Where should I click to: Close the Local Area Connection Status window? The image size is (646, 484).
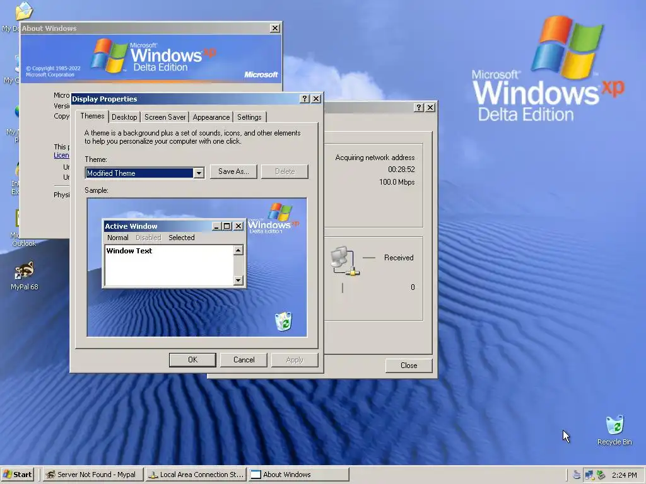(x=430, y=107)
